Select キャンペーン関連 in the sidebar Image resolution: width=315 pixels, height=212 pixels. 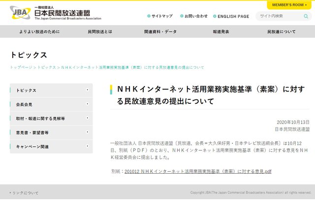click(51, 147)
